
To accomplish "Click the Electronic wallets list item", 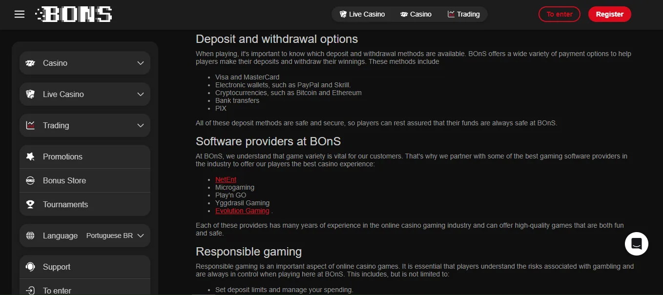I will (283, 85).
